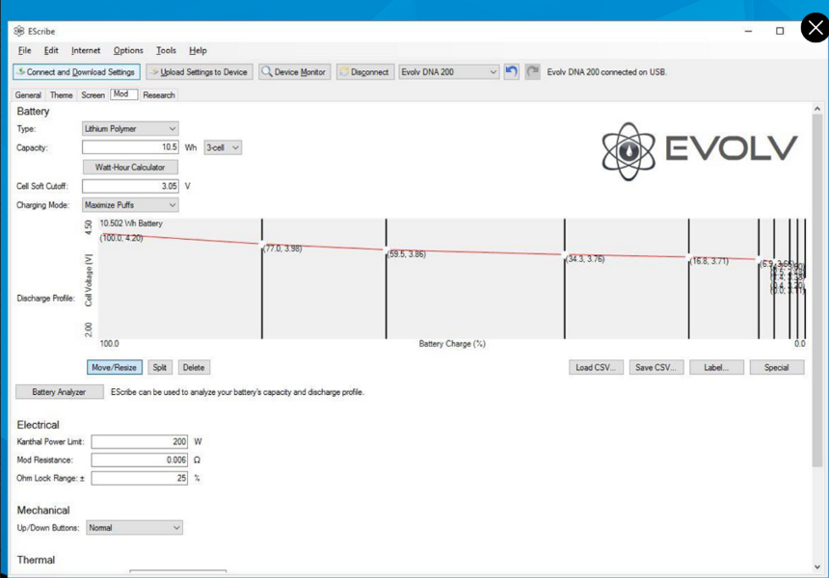This screenshot has height=578, width=829.
Task: Click the redo arrow icon in toolbar
Action: coord(532,72)
